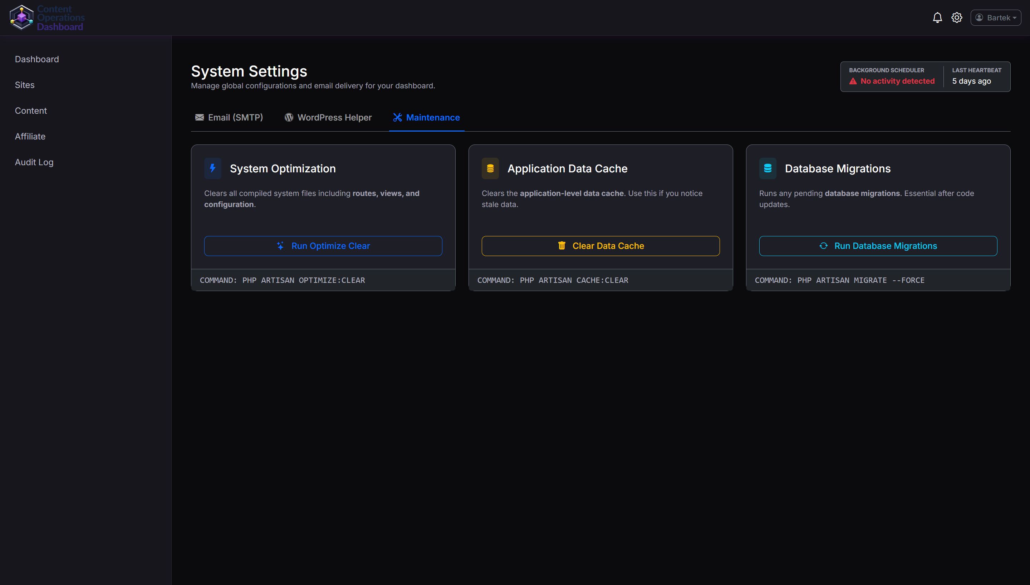This screenshot has width=1030, height=585.
Task: Click the Maintenance wrench-and-screwdriver tab icon
Action: (x=397, y=117)
